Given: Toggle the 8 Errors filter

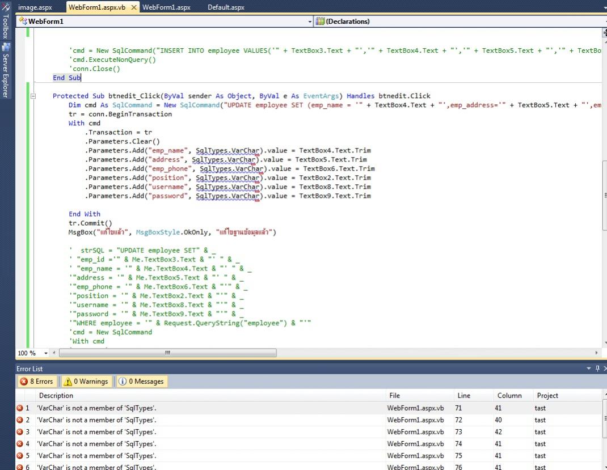Looking at the screenshot, I should click(x=37, y=382).
